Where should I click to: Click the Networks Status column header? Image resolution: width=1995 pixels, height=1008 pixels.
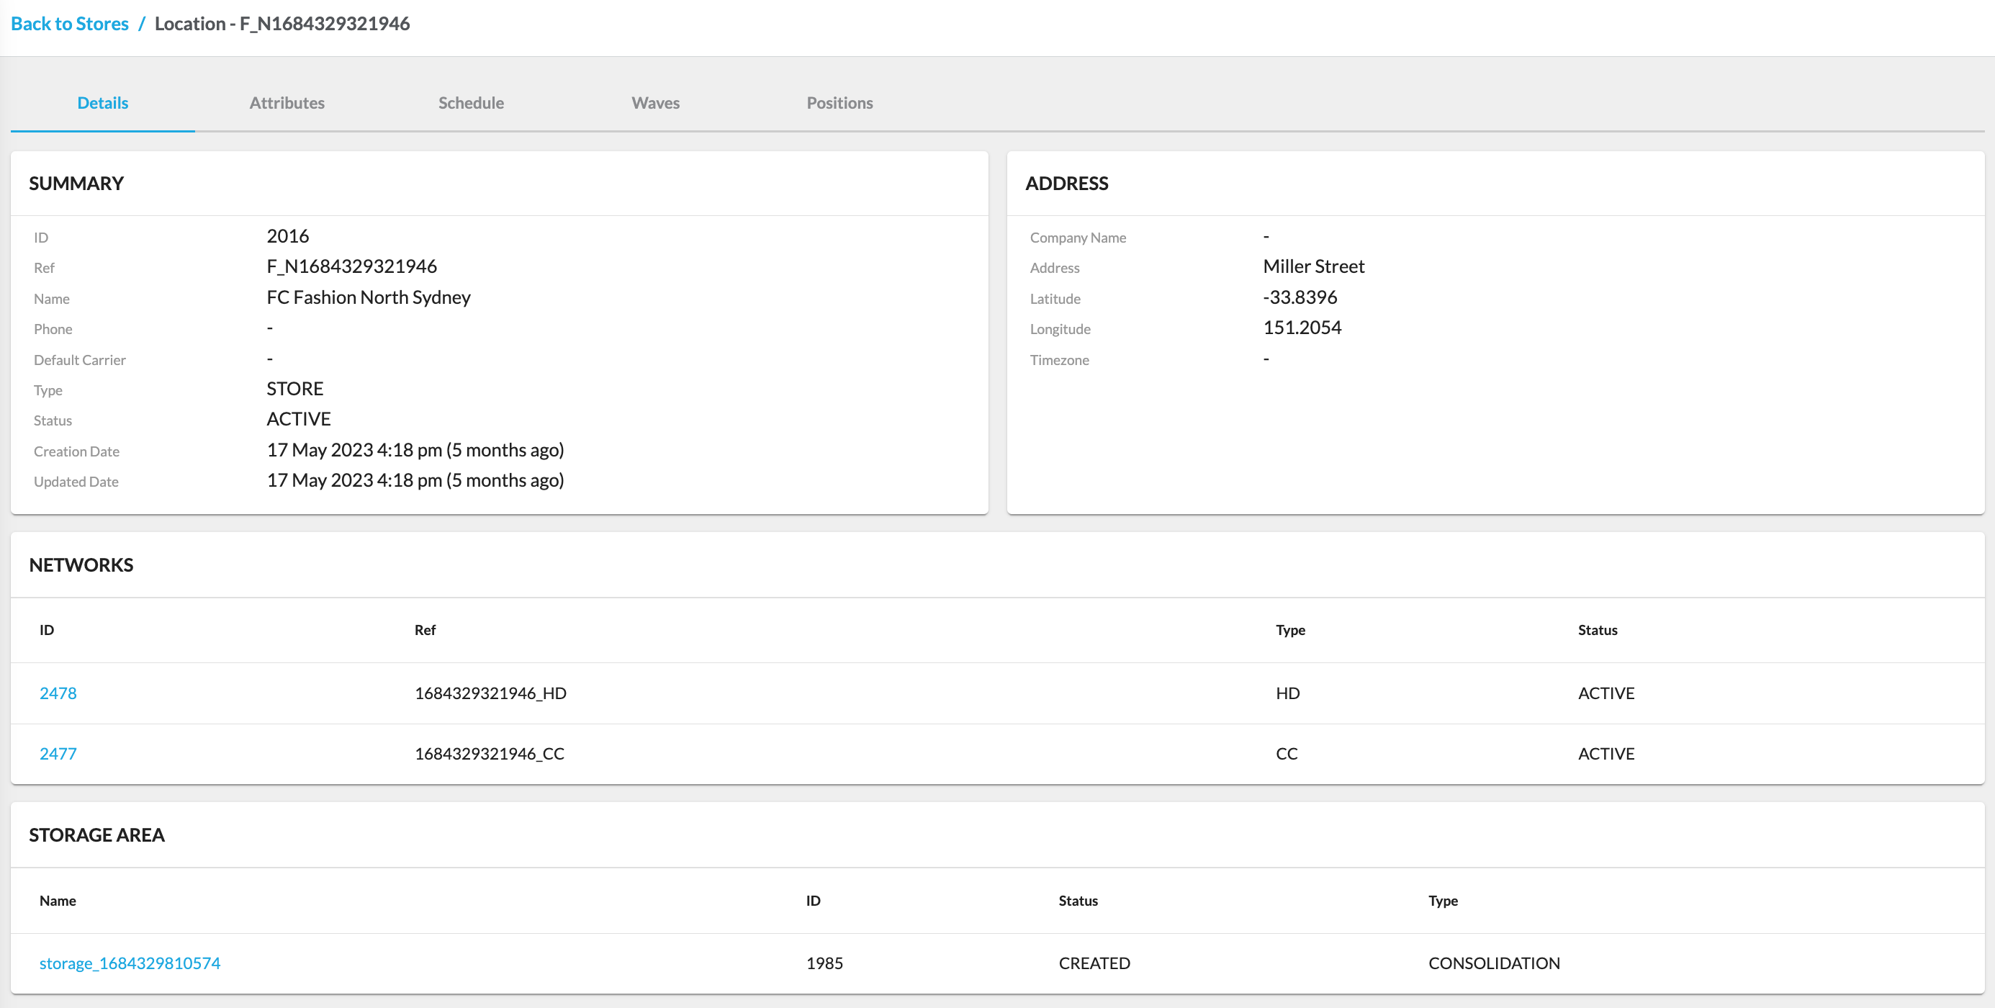1597,629
